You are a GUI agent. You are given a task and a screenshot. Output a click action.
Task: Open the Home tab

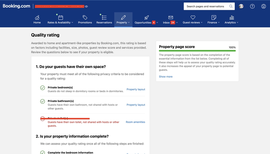coord(37,20)
